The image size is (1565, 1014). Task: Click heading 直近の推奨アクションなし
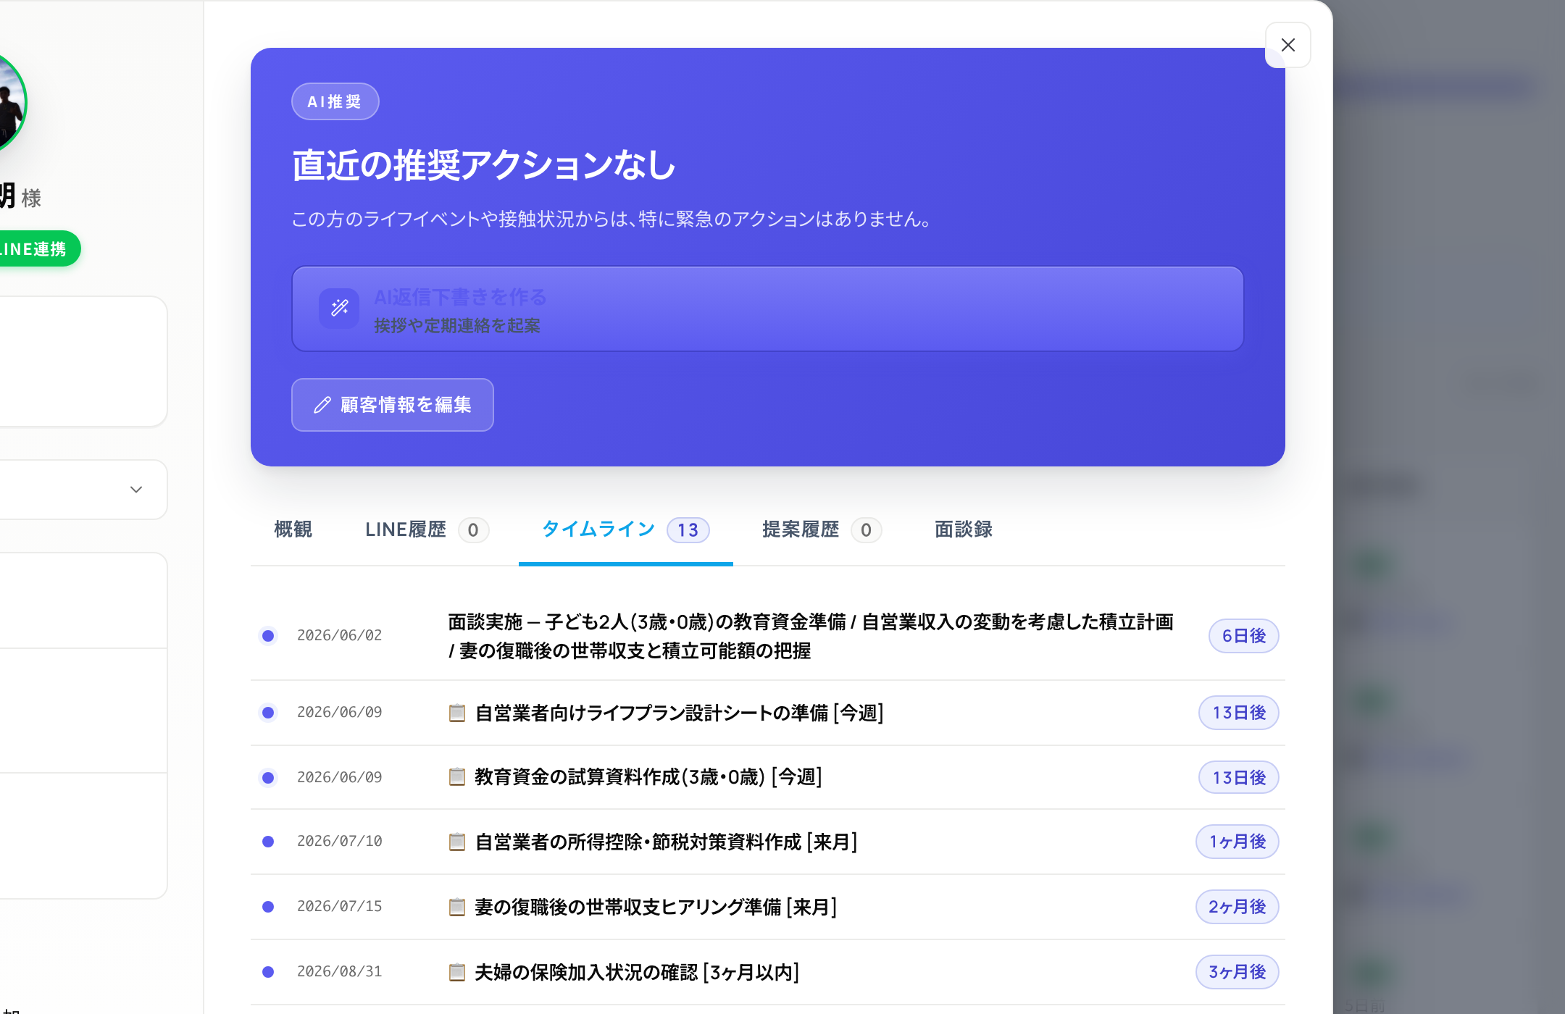tap(484, 165)
